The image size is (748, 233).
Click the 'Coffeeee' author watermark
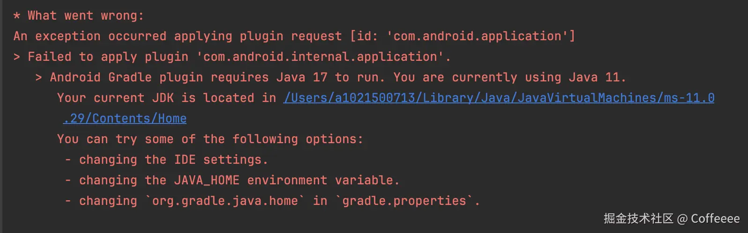tap(715, 218)
